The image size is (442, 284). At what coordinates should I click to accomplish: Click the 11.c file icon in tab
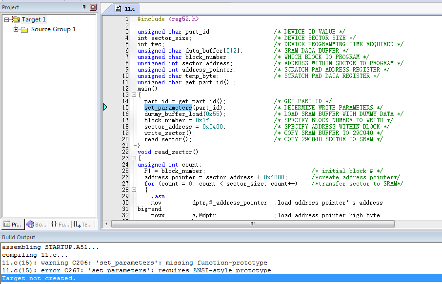(x=118, y=9)
